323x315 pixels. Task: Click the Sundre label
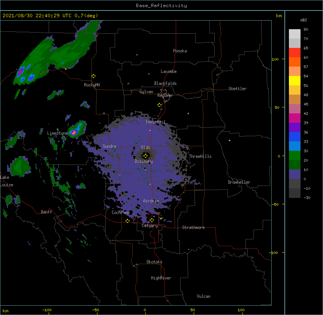[x=109, y=146]
